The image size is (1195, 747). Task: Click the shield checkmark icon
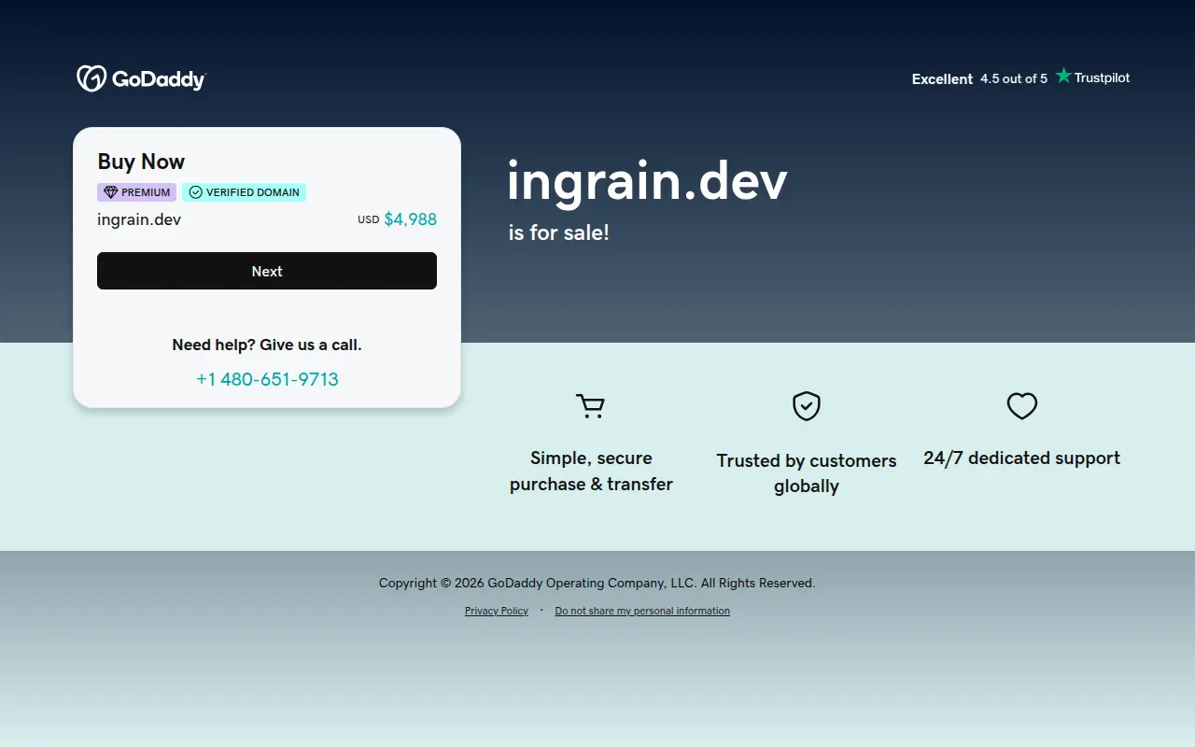click(x=807, y=406)
